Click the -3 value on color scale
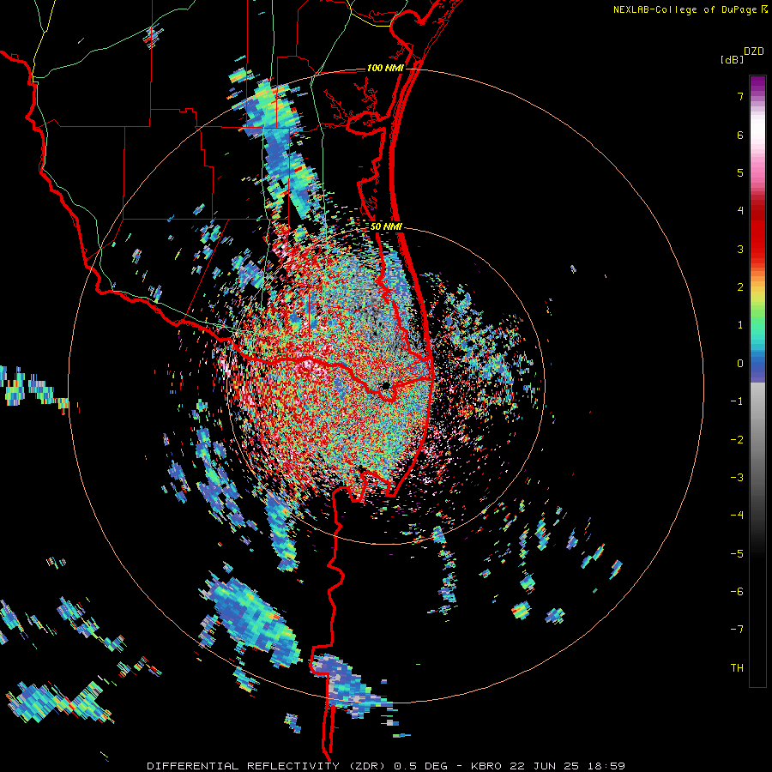 point(737,478)
